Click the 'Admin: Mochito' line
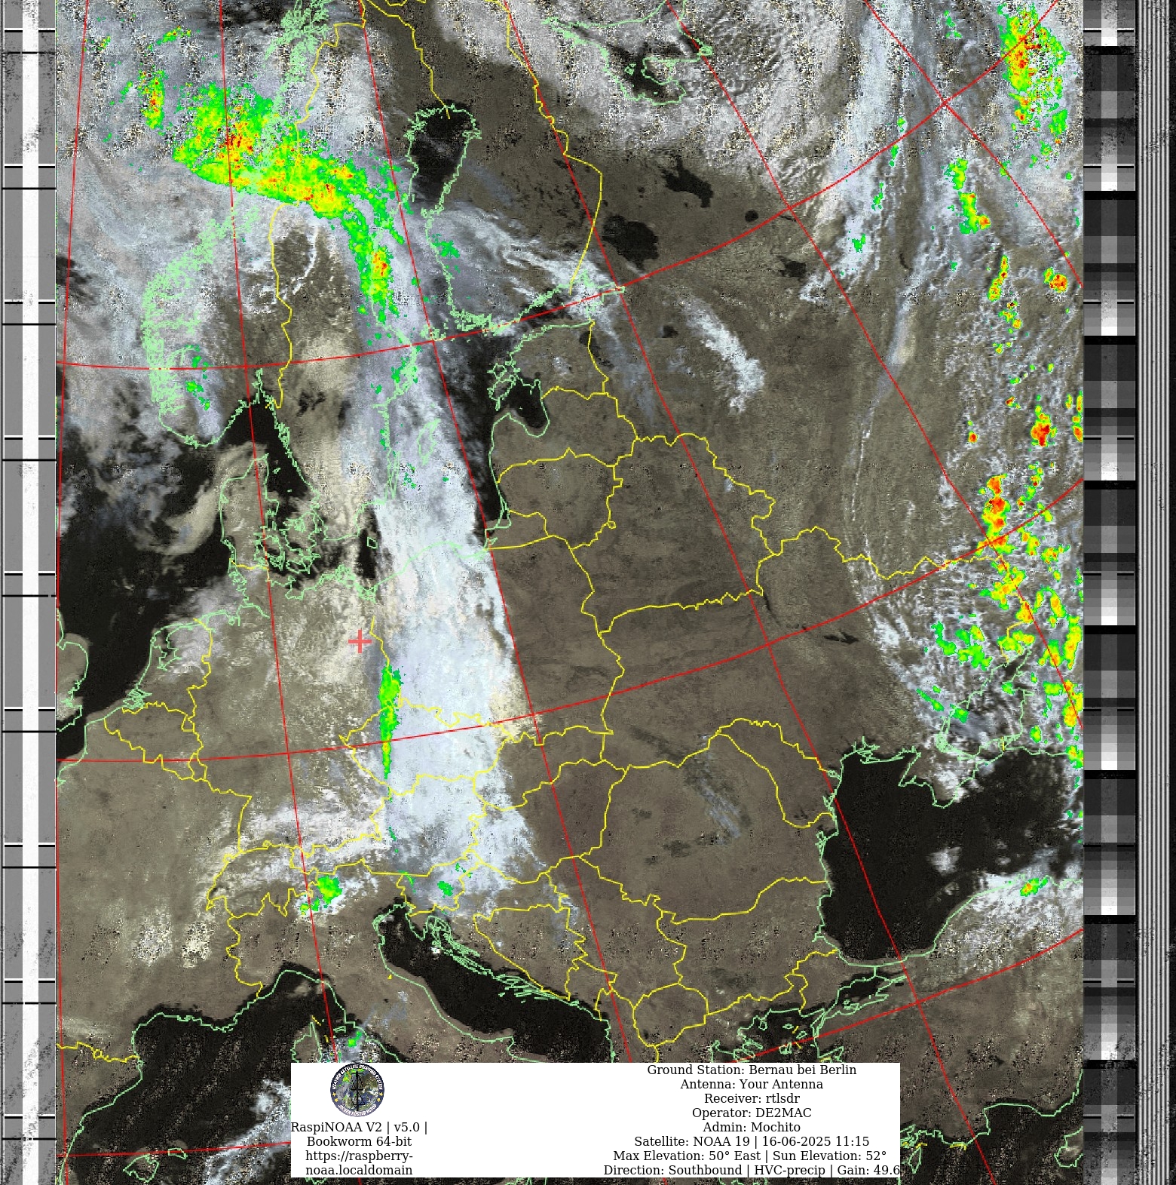Viewport: 1176px width, 1185px height. 752,1127
